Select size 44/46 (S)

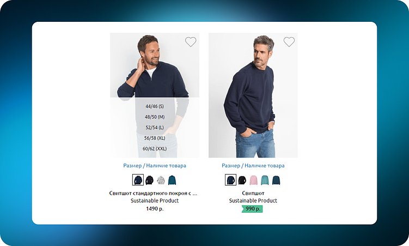click(x=155, y=106)
